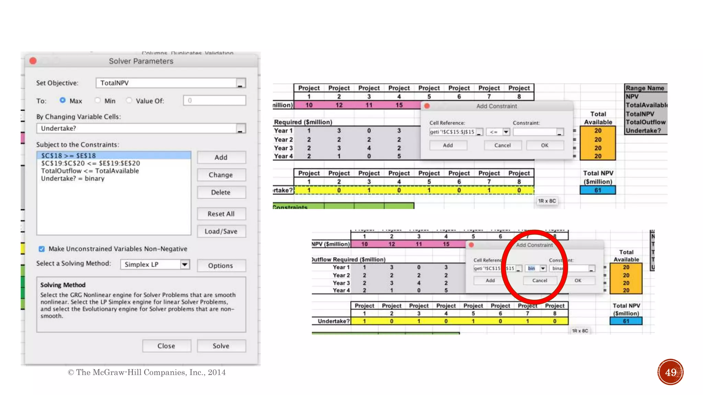Select the TotalOutflow <= TotalAvailable constraint
The height and width of the screenshot is (395, 703).
pos(90,171)
